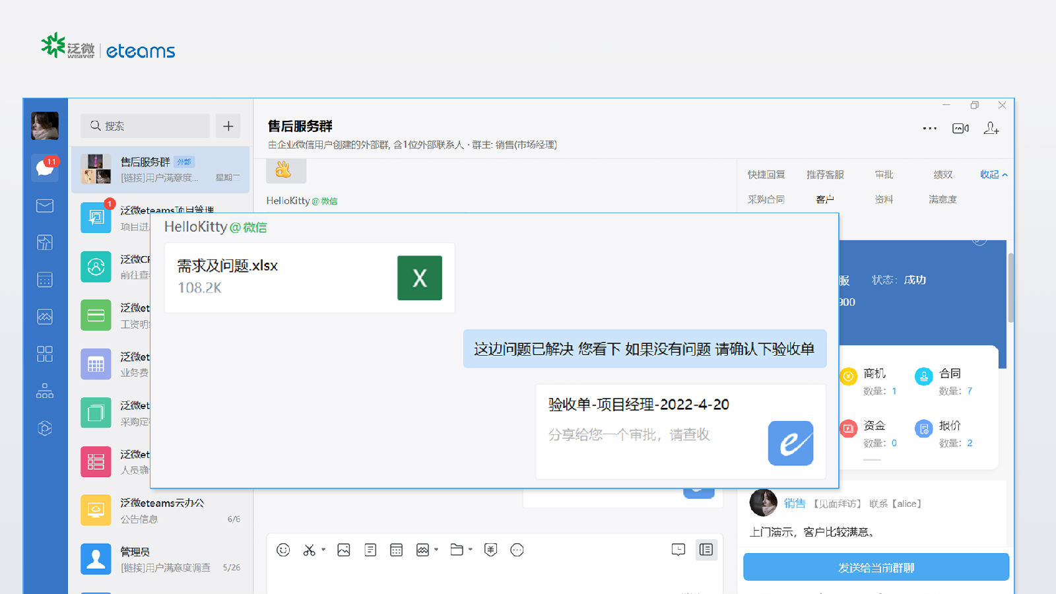Expand the folder icon dropdown arrow

471,549
